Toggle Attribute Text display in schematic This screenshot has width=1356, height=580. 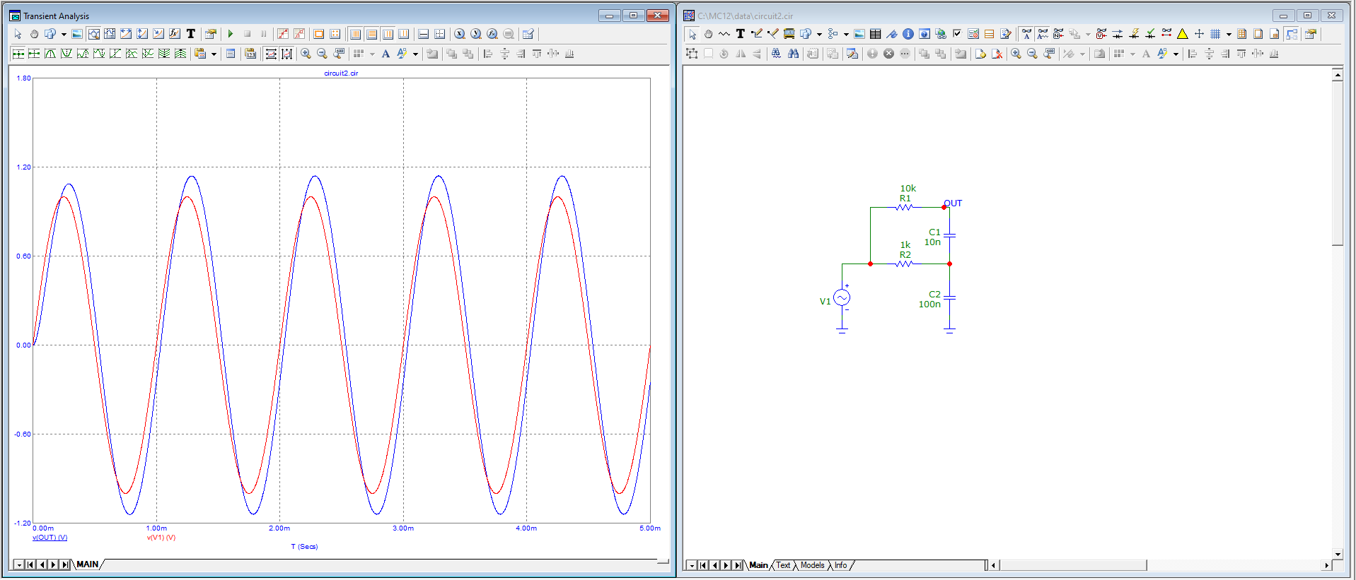pyautogui.click(x=1043, y=34)
